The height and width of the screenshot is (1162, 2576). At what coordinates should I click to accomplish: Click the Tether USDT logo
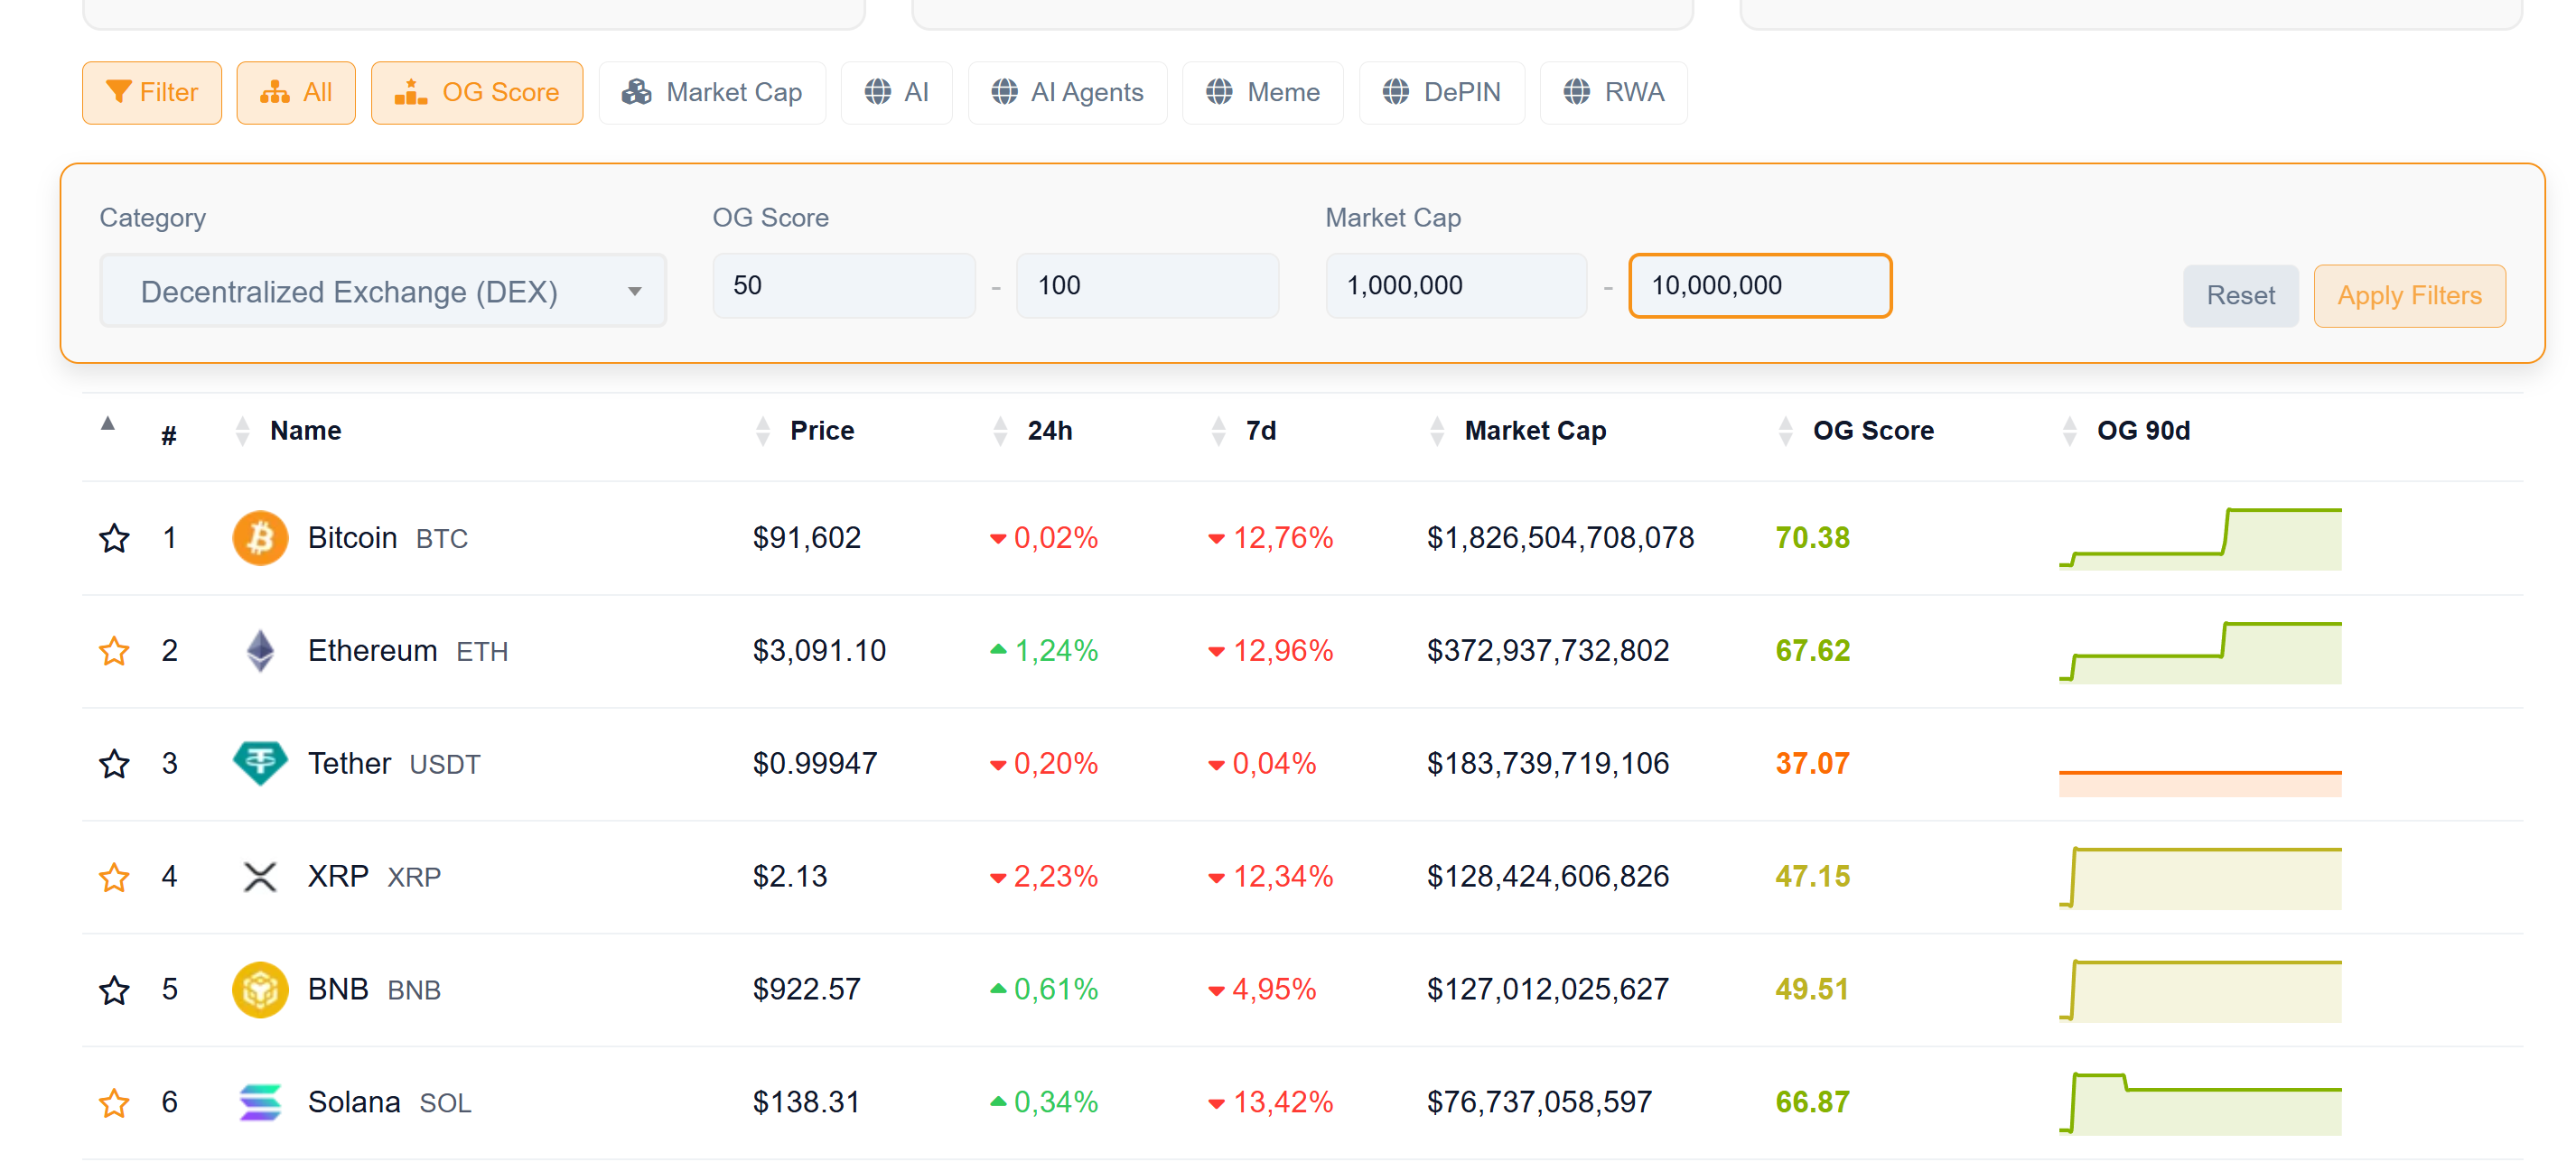259,763
